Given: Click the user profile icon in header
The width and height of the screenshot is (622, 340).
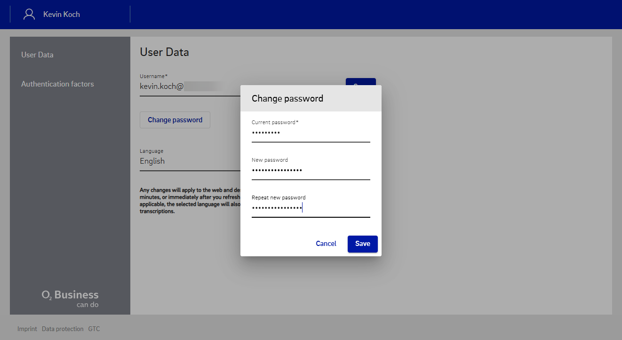Looking at the screenshot, I should tap(29, 14).
